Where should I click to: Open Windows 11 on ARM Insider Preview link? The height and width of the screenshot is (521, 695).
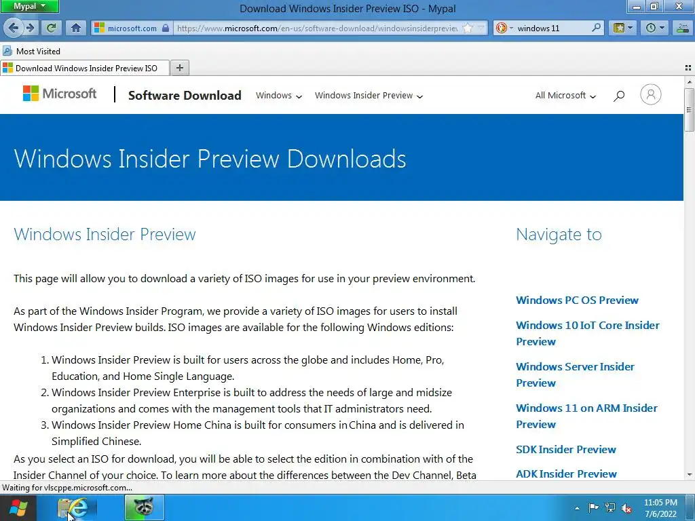click(x=587, y=416)
